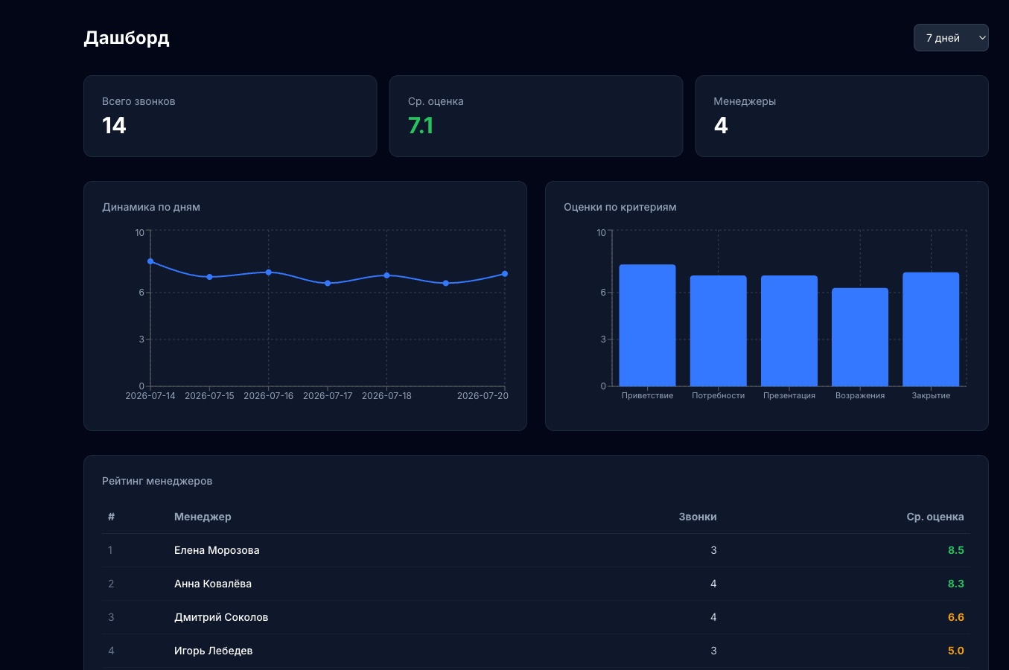Image resolution: width=1009 pixels, height=670 pixels.
Task: Click the "Динамика по дням" chart title
Action: click(151, 207)
